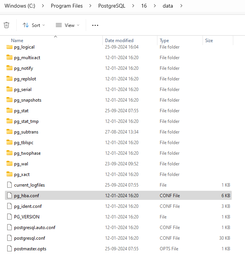245x256 pixels.
Task: Go to PostgreSQL folder in breadcrumb
Action: (x=112, y=6)
